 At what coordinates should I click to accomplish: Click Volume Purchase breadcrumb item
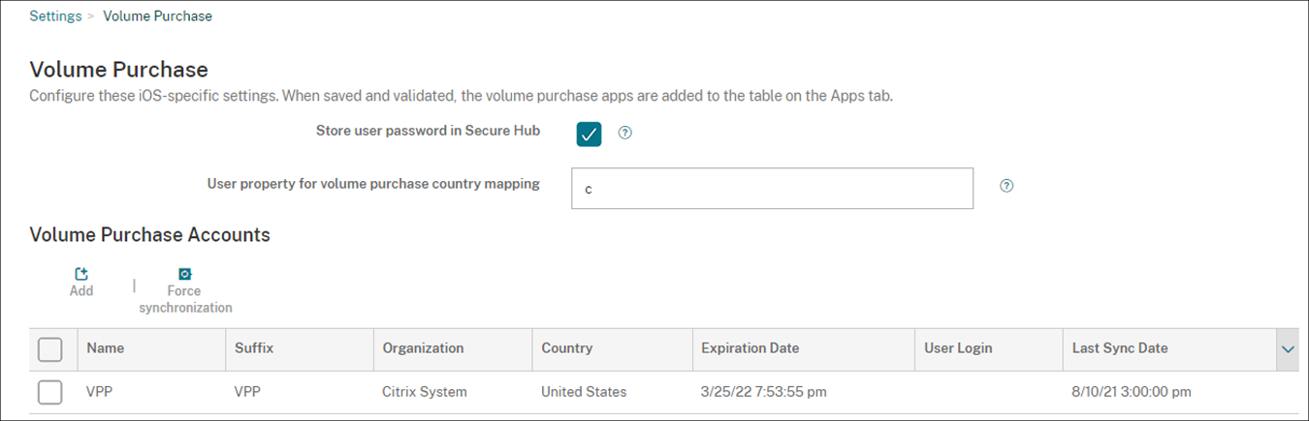(x=157, y=16)
